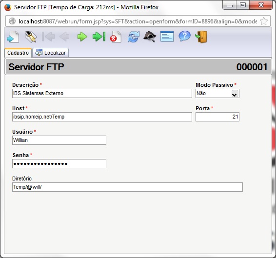Click the new record document icon

point(13,37)
